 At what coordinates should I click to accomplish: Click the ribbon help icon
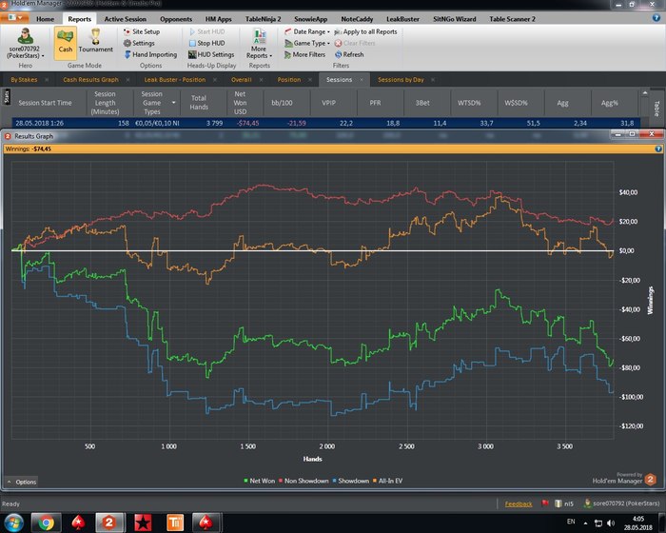pyautogui.click(x=656, y=18)
